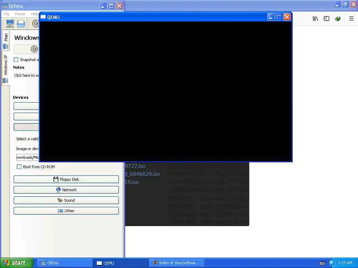The image size is (358, 268).
Task: Toggle the browser sidebar icon
Action: pyautogui.click(x=327, y=19)
